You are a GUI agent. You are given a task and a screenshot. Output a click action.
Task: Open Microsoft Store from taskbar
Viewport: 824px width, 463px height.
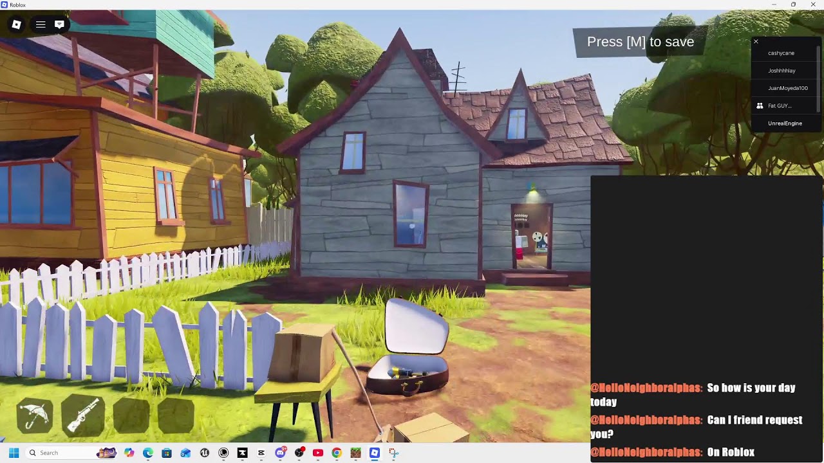tap(167, 453)
